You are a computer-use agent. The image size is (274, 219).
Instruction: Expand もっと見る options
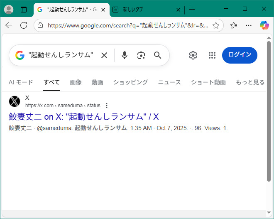tap(250, 82)
